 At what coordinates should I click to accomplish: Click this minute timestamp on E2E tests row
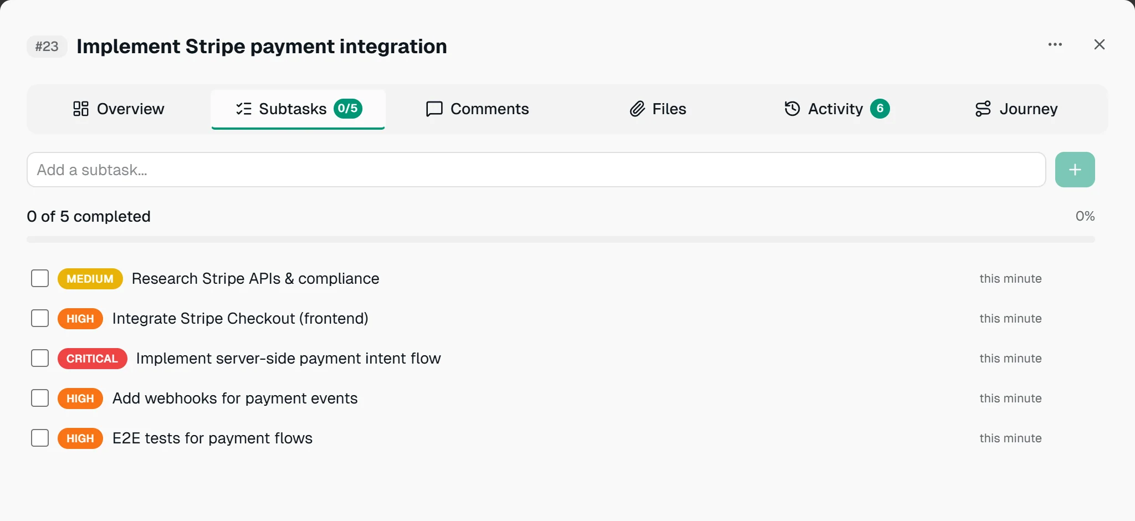click(x=1010, y=438)
